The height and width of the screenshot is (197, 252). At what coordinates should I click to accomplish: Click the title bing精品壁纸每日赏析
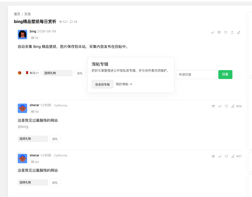(35, 21)
